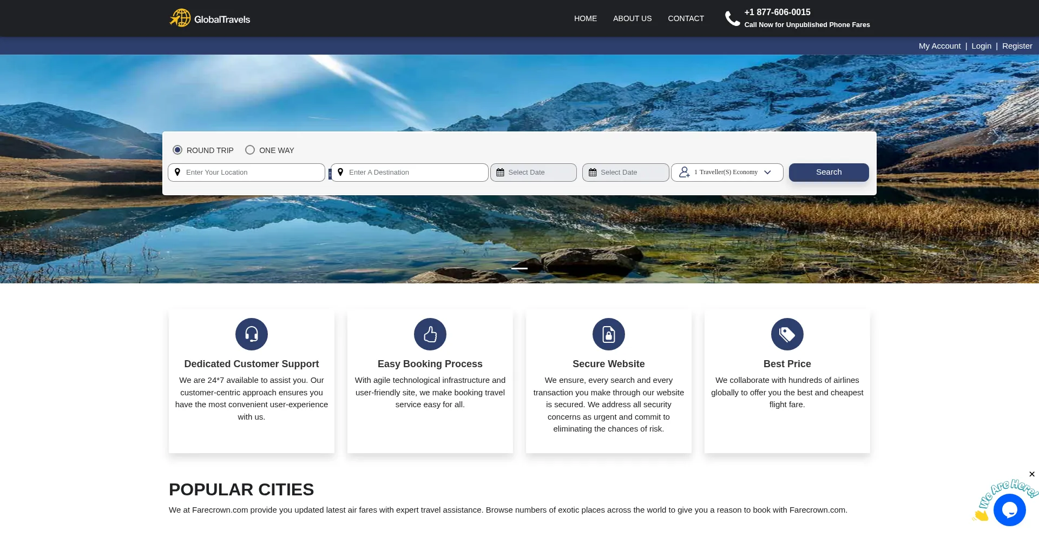Click the Register link
Image resolution: width=1039 pixels, height=537 pixels.
point(1017,46)
